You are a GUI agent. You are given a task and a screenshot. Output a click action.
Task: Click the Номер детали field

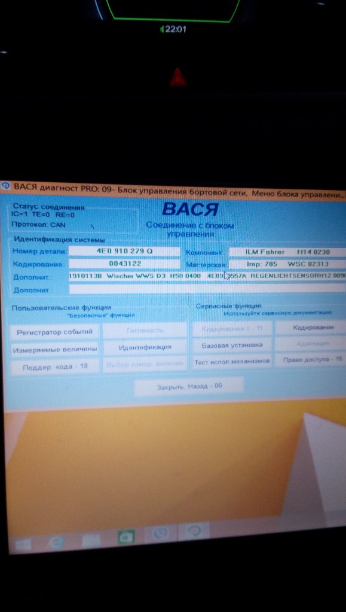124,251
